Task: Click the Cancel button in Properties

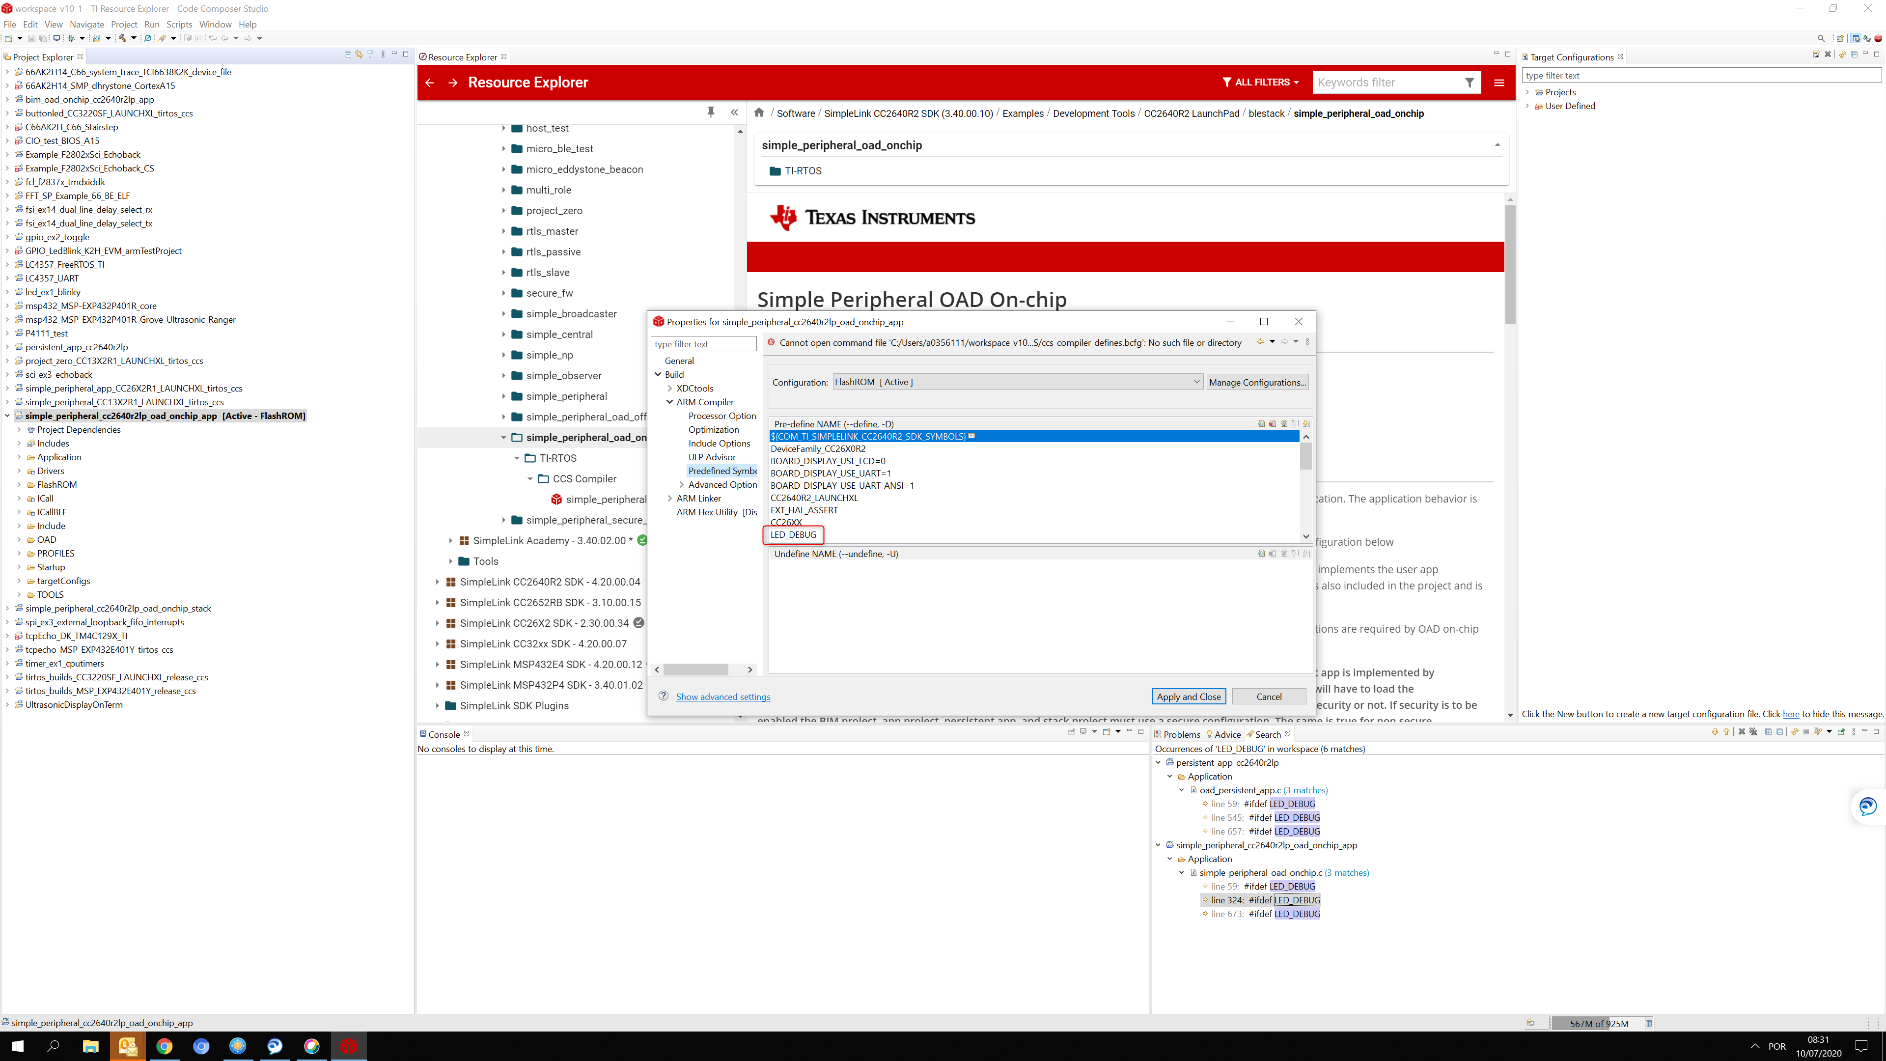Action: [1269, 697]
